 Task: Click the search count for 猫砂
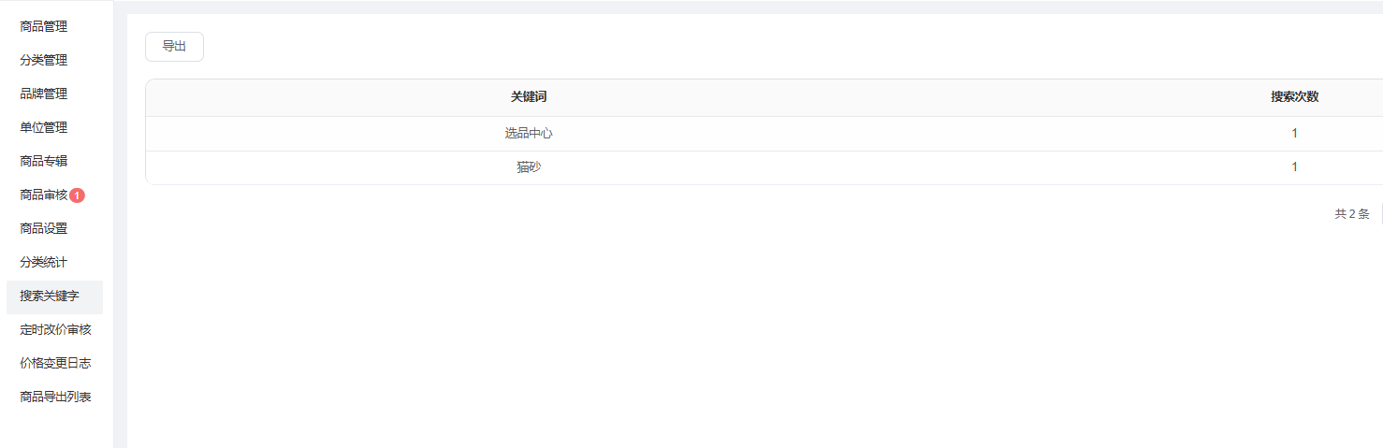tap(1294, 167)
